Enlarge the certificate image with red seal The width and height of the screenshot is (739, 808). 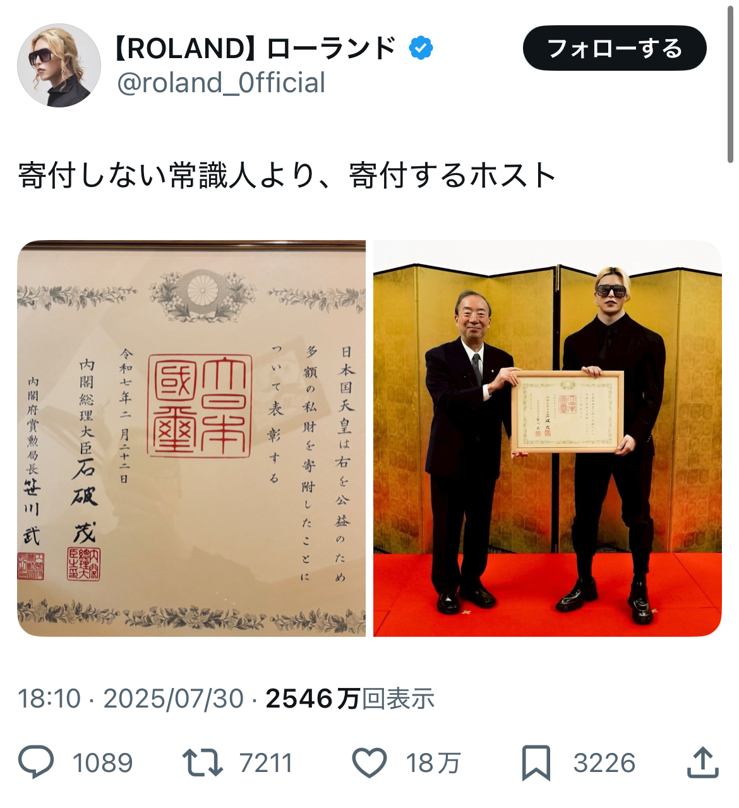tap(191, 438)
